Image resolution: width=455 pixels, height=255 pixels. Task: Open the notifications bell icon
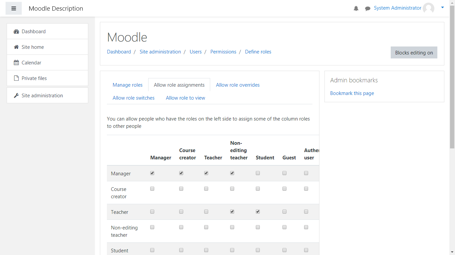356,9
